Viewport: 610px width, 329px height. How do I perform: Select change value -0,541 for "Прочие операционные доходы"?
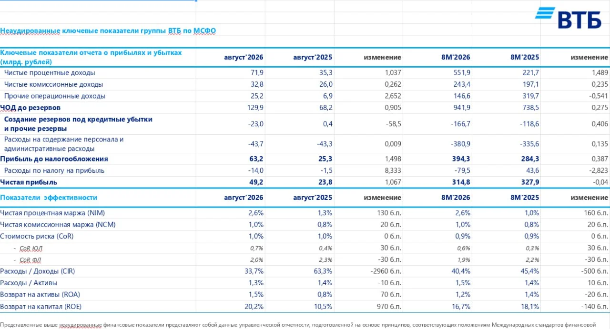pyautogui.click(x=598, y=96)
